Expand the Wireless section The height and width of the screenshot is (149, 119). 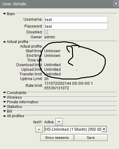[4, 97]
